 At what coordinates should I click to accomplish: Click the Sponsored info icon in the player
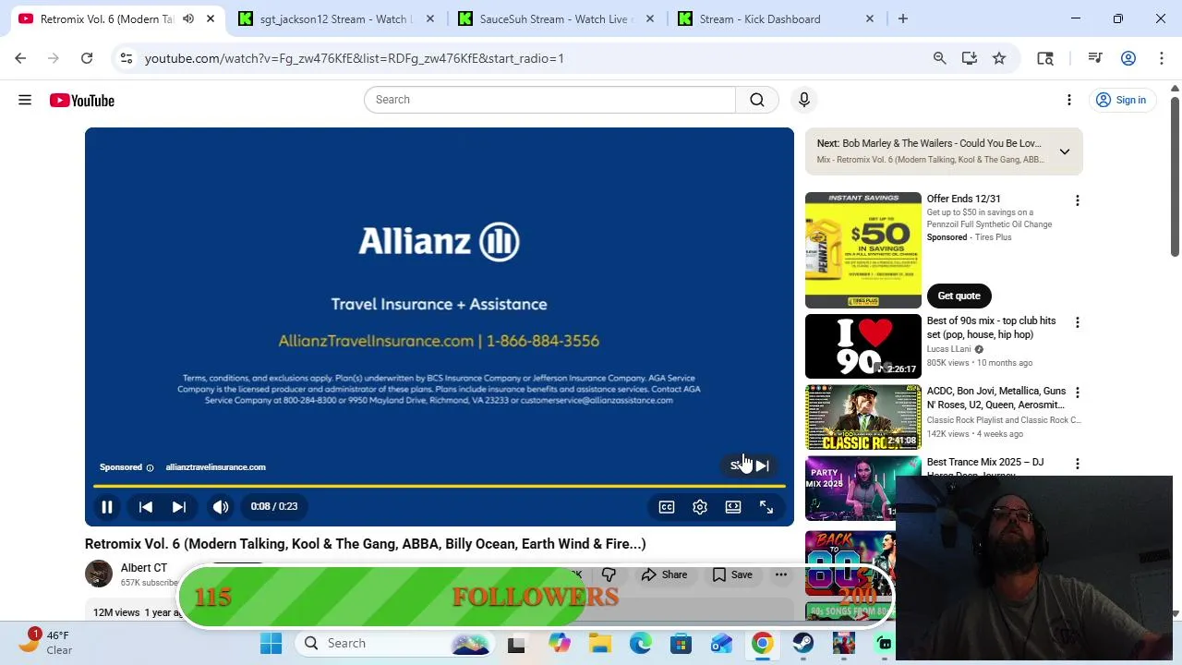pos(150,467)
